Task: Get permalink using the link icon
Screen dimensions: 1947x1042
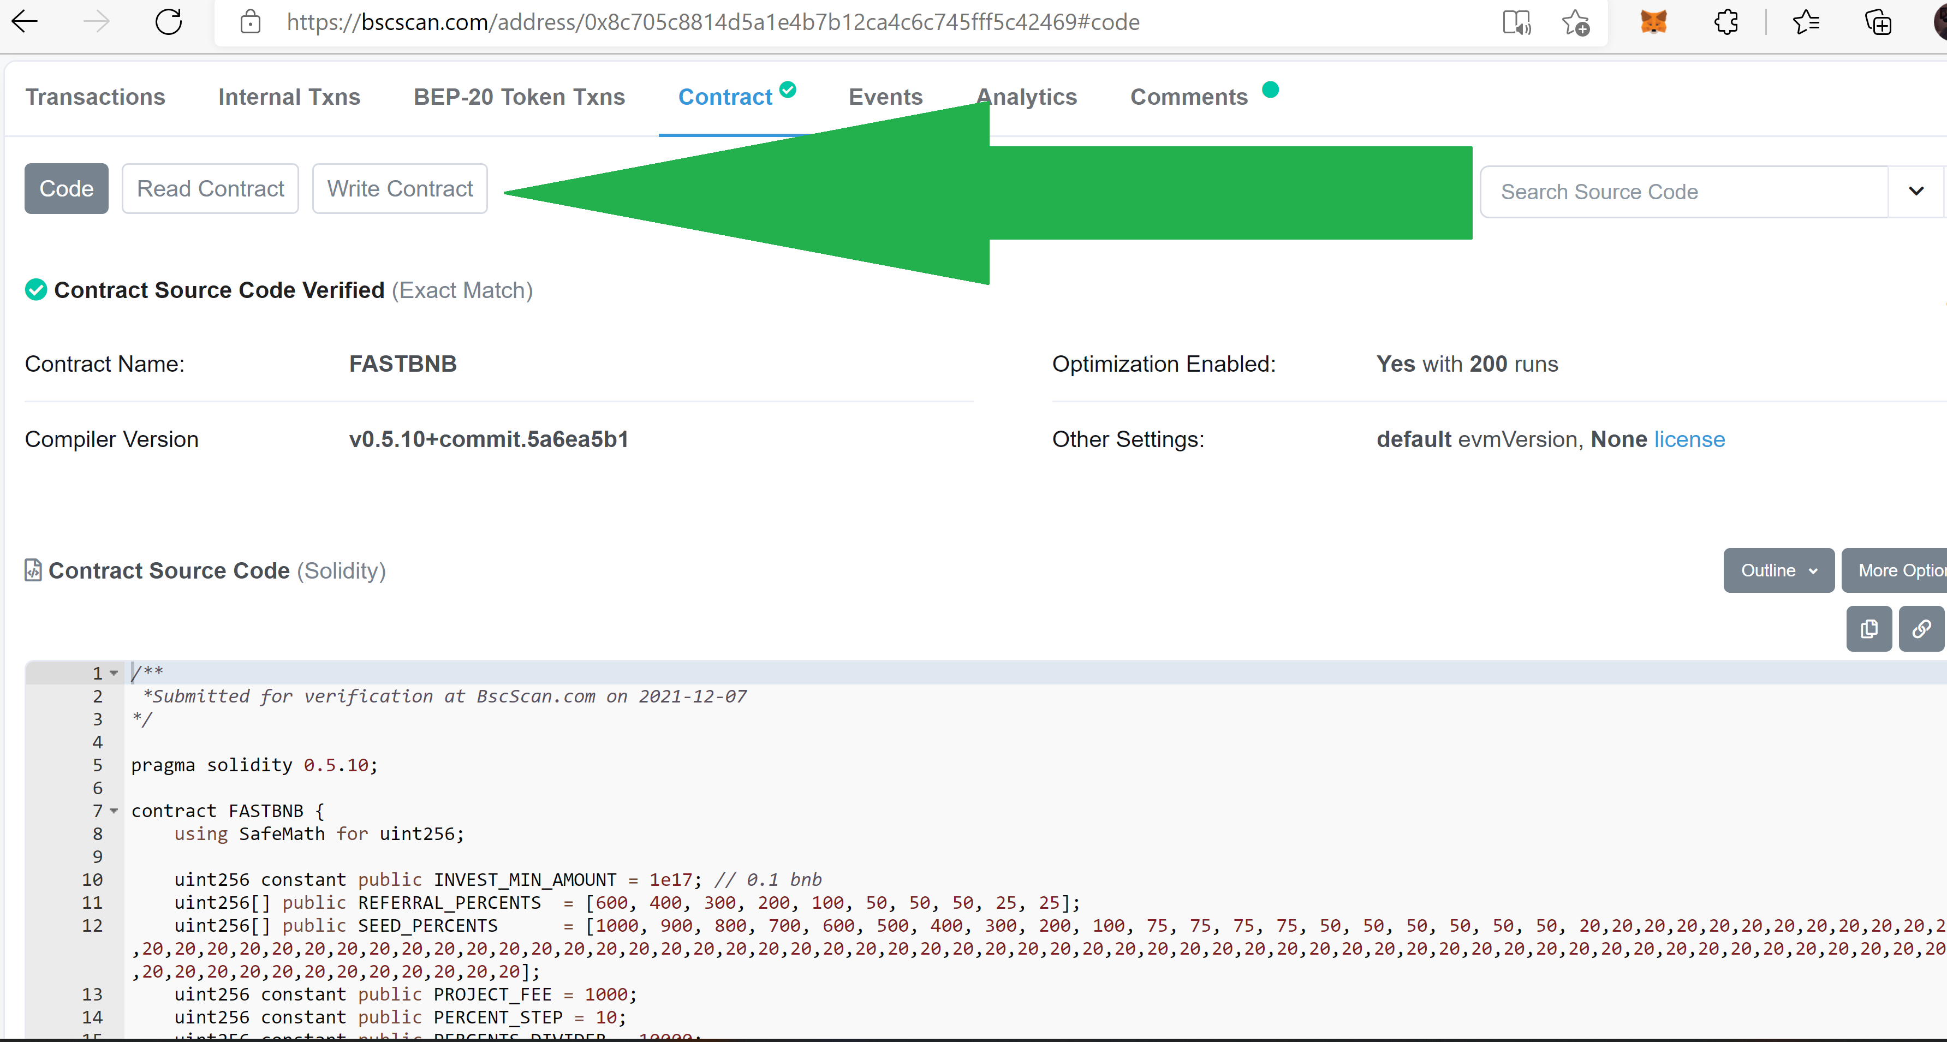Action: point(1922,629)
